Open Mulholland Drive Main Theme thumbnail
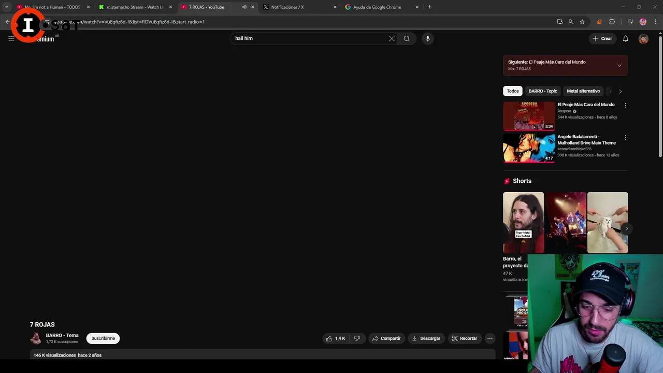Viewport: 663px width, 373px height. tap(529, 148)
